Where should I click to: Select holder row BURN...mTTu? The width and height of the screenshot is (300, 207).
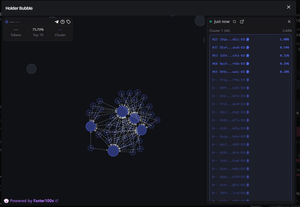pyautogui.click(x=229, y=120)
